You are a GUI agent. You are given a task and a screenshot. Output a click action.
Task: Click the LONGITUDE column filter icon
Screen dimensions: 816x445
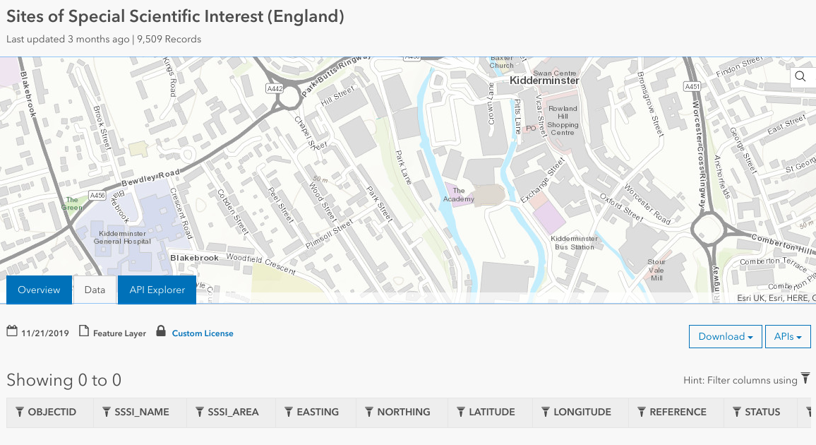point(546,412)
